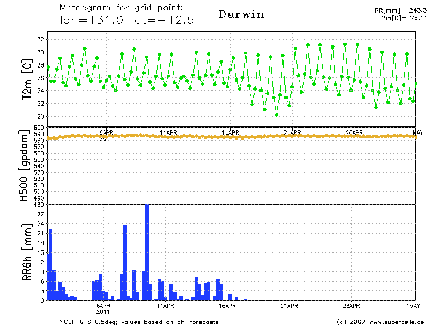
Task: Click the '1MAY' label in the H500 chart
Action: click(x=416, y=133)
